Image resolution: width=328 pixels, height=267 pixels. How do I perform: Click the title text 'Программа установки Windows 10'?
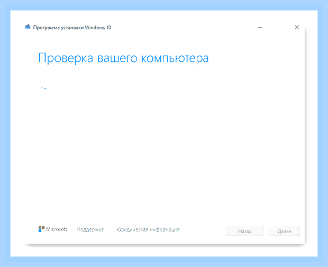click(72, 27)
